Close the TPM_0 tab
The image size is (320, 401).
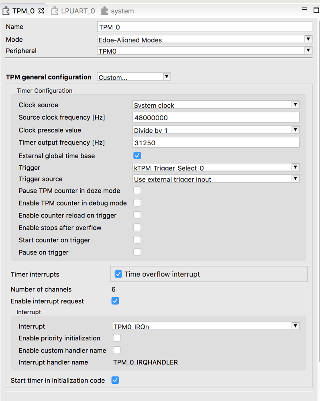point(41,11)
